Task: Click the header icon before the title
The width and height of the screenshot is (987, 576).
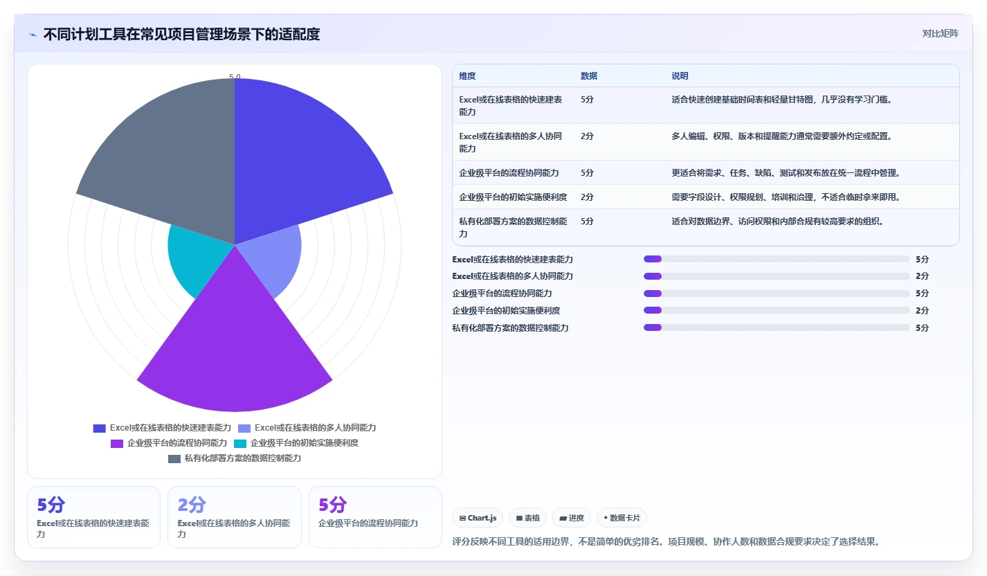Action: pos(33,34)
